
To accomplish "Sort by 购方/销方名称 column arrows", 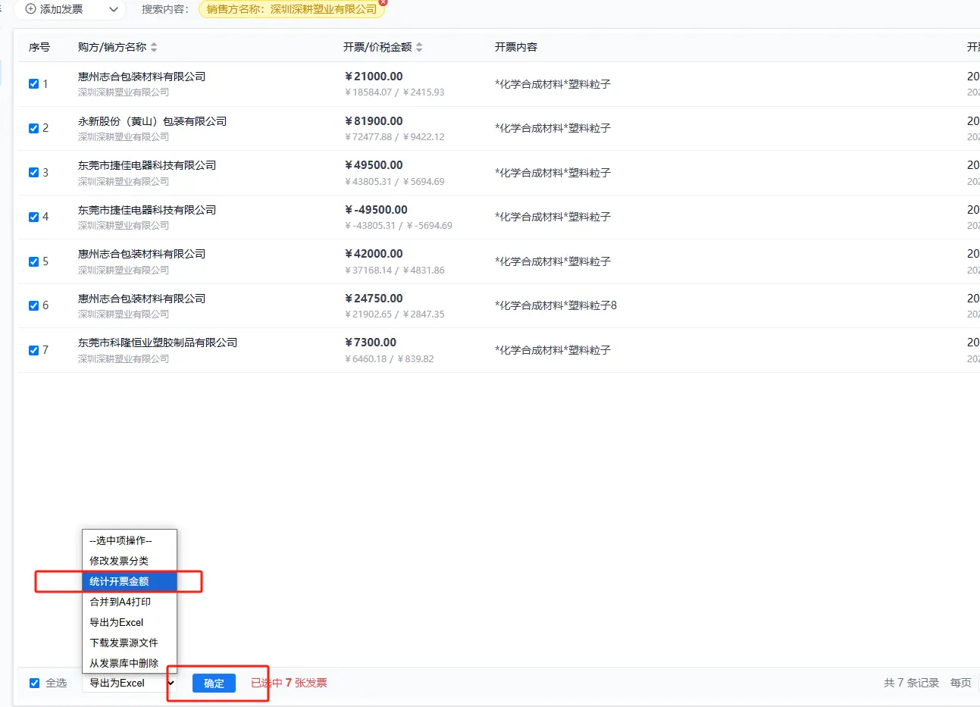I will [154, 47].
